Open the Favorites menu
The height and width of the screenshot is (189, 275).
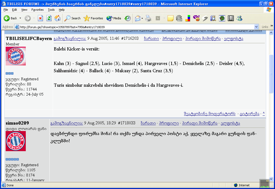point(37,10)
